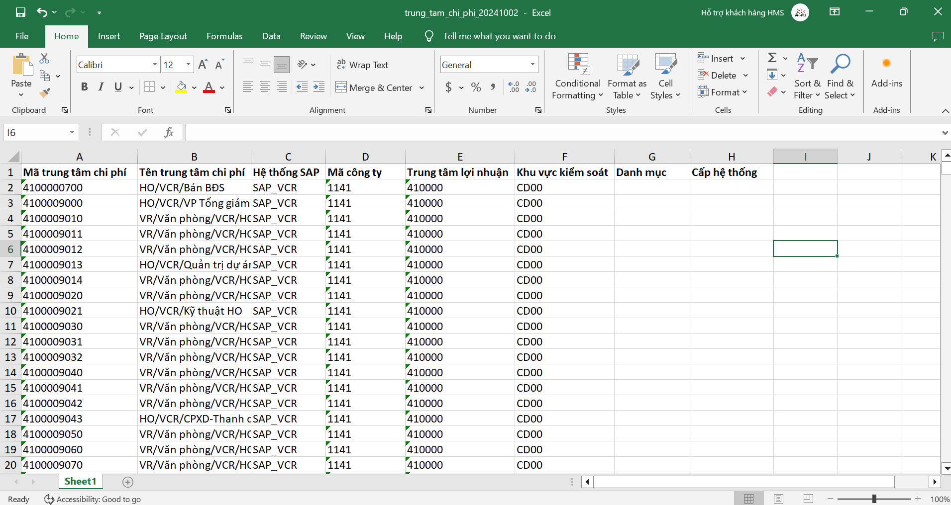Toggle Wrap Text for the cell
The width and height of the screenshot is (951, 505).
point(363,65)
